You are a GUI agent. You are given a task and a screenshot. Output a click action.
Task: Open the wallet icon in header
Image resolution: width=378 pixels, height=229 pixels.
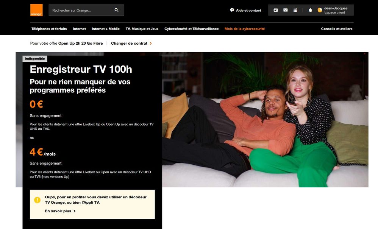275,10
